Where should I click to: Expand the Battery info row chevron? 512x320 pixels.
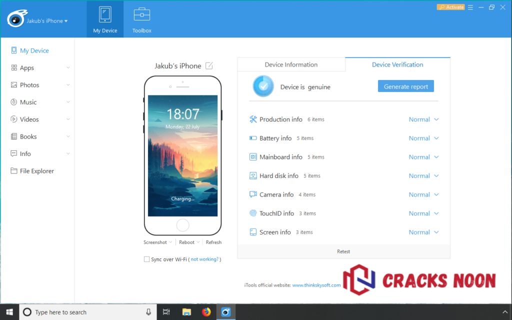click(x=436, y=138)
